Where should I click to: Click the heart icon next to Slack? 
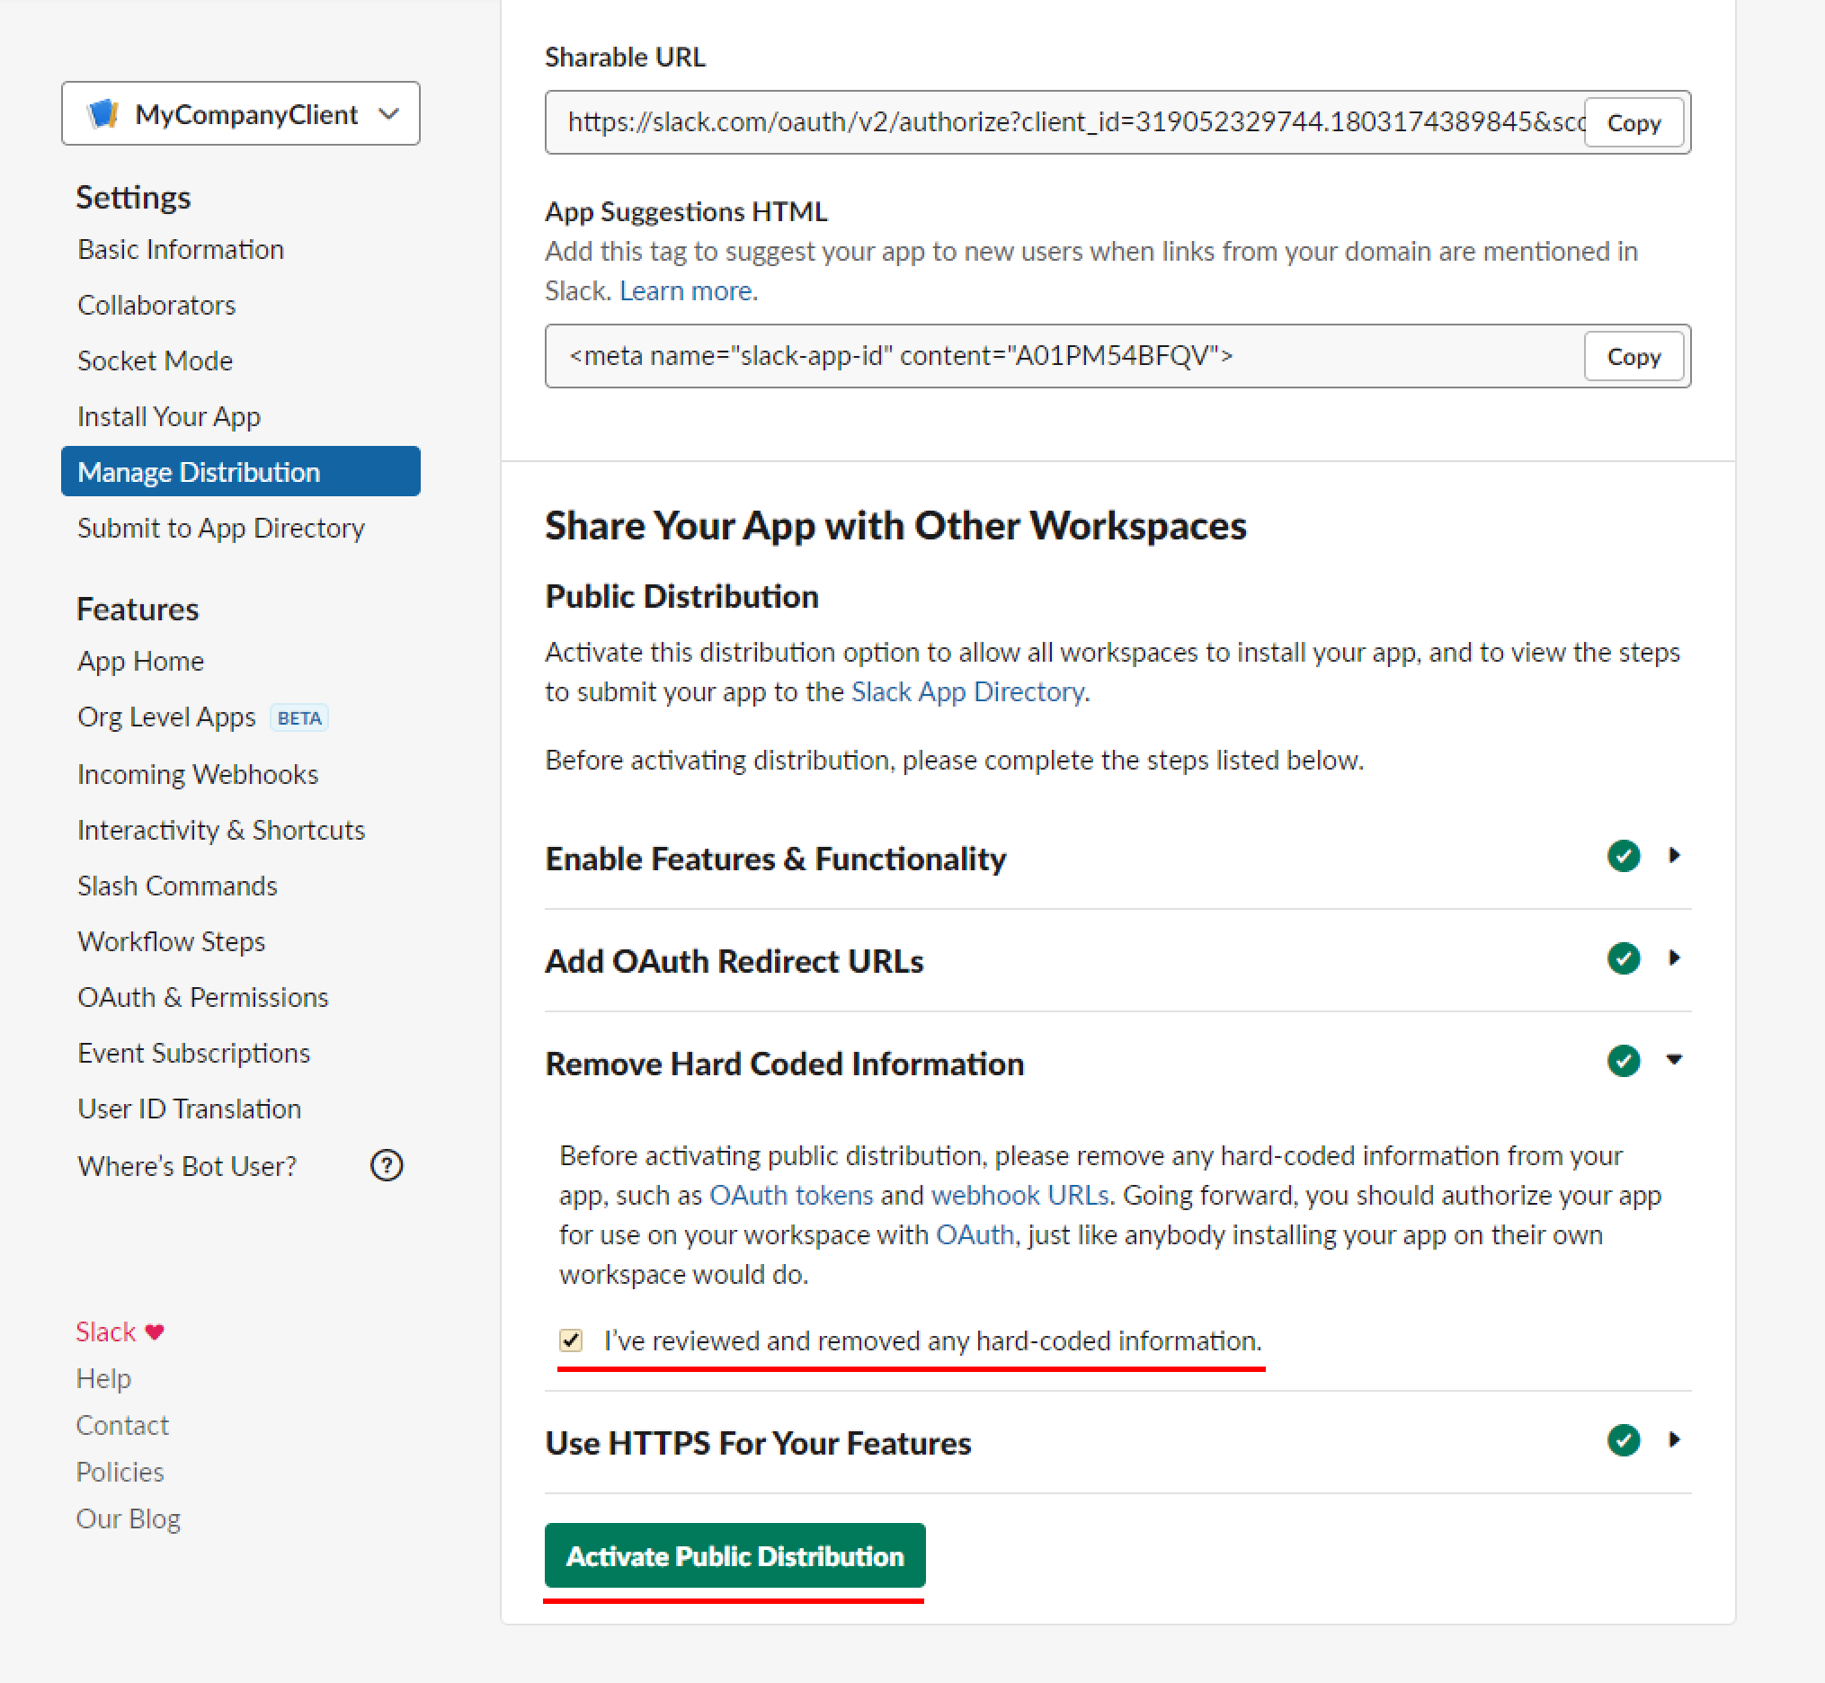click(155, 1331)
